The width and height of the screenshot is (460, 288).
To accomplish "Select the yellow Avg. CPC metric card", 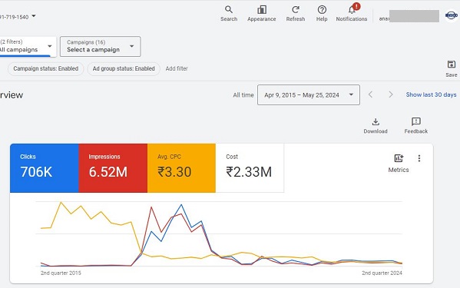I will 181,168.
